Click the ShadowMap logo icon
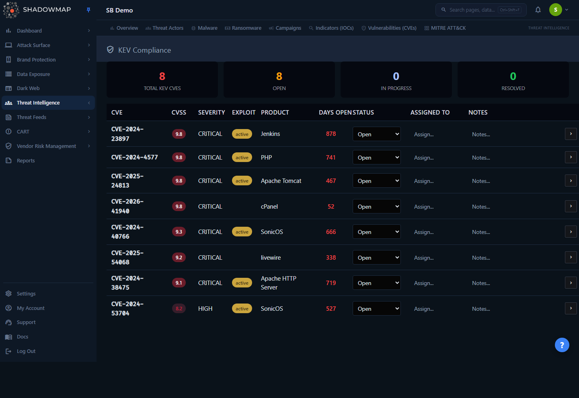Screen dimensions: 579x398 click(x=11, y=10)
